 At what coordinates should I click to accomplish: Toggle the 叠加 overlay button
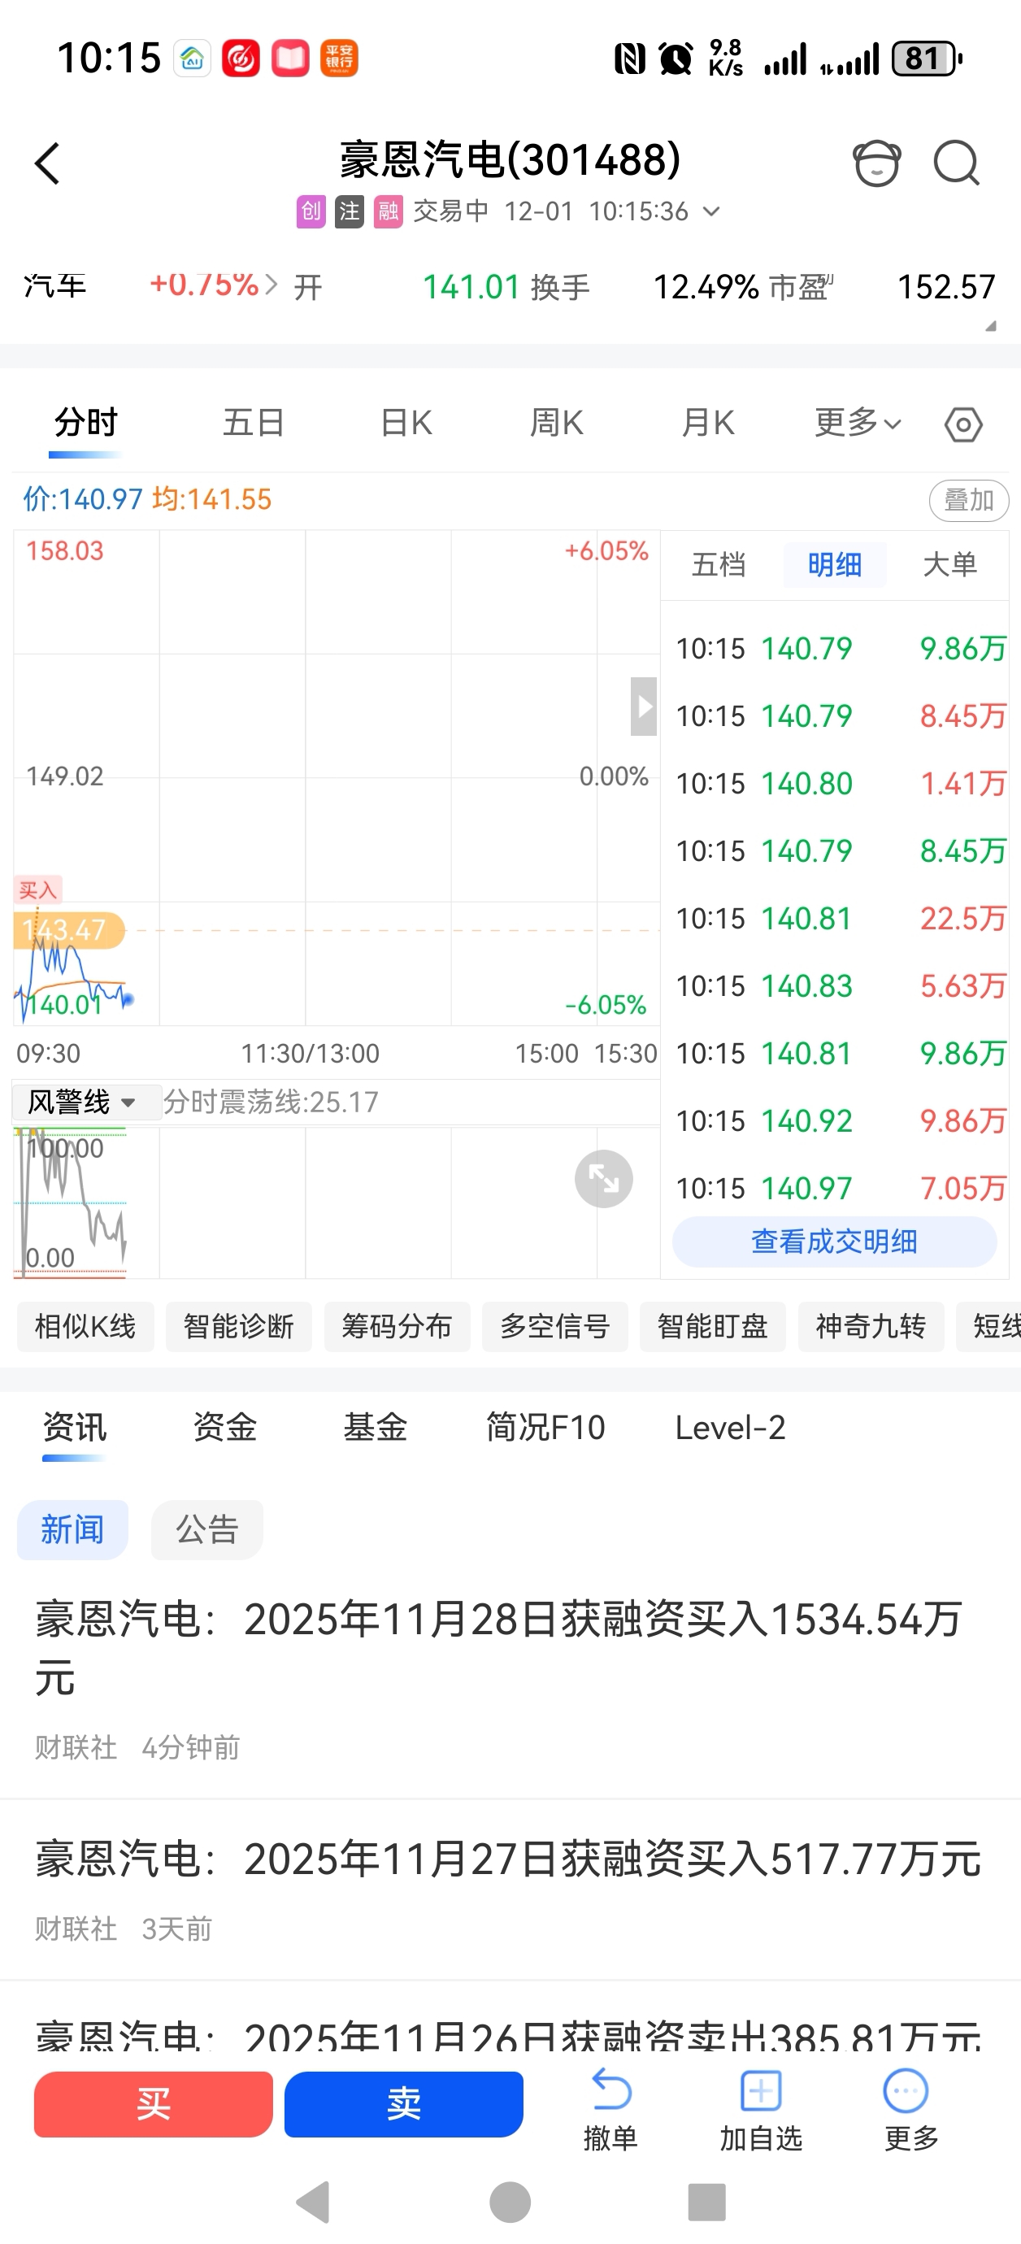point(969,500)
